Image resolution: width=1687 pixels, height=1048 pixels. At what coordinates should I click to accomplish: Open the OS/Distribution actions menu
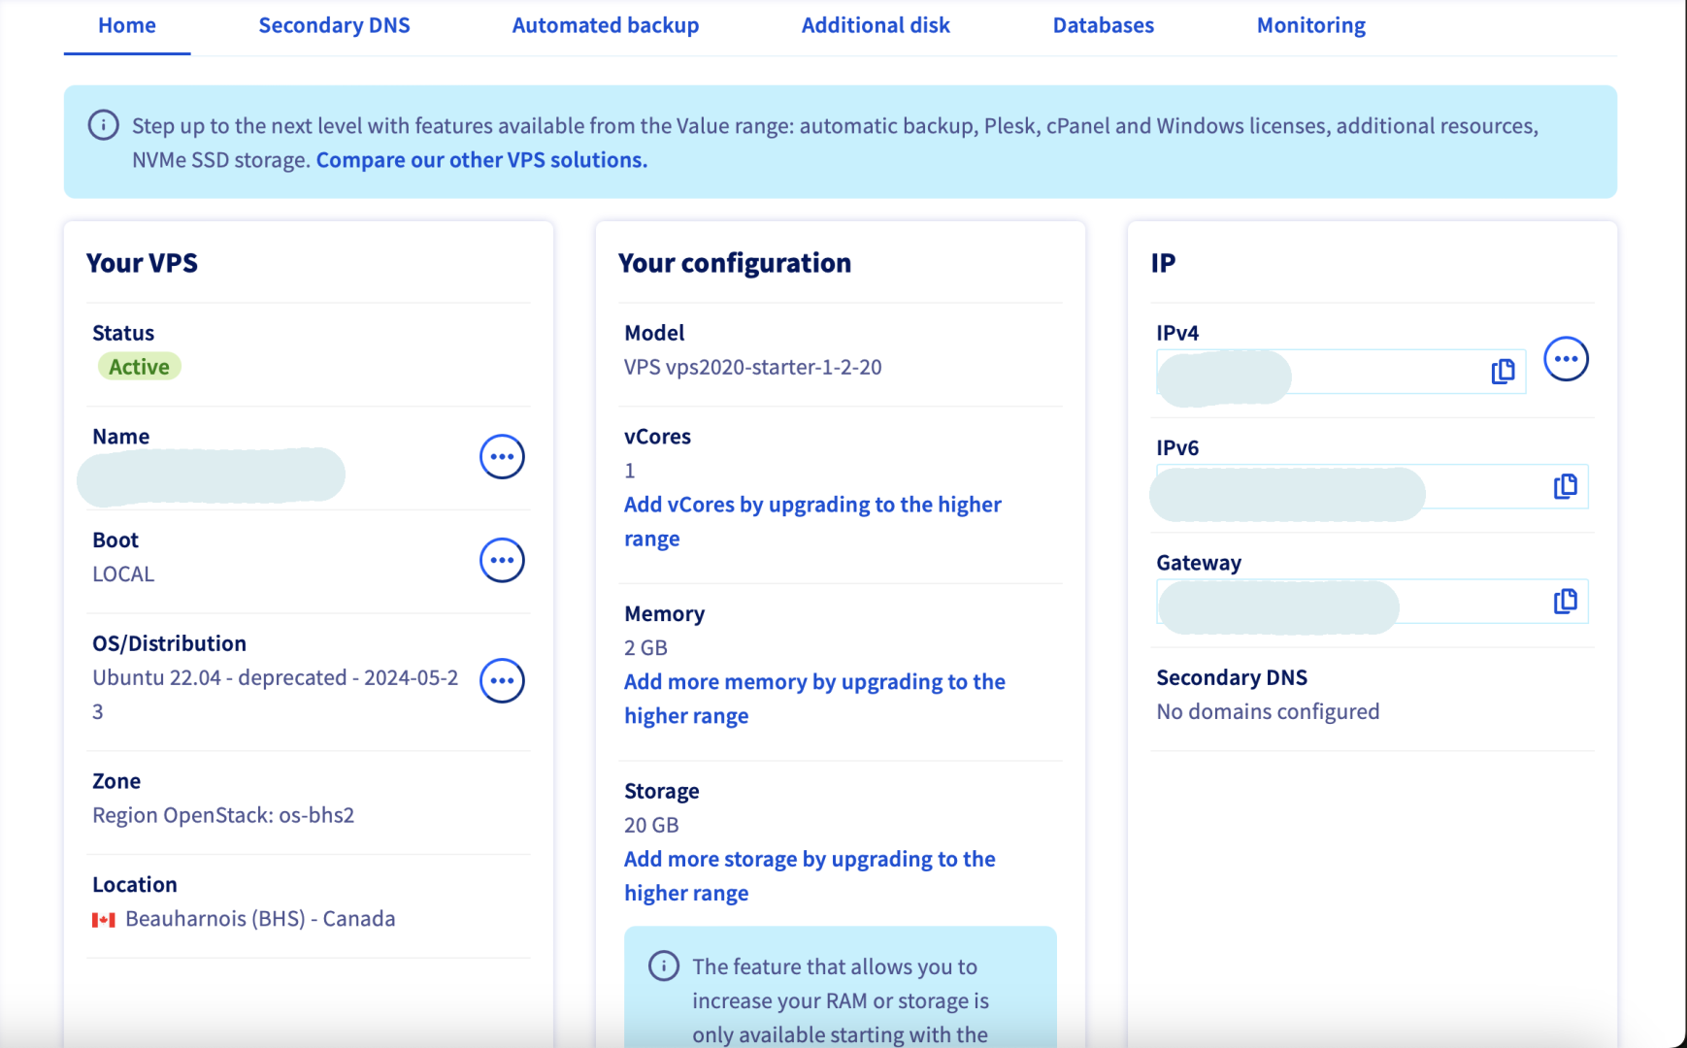[x=502, y=680]
